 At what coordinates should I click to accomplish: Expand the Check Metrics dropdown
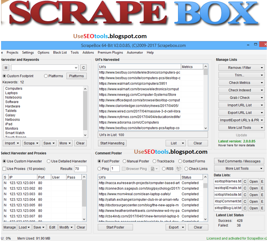(242, 83)
